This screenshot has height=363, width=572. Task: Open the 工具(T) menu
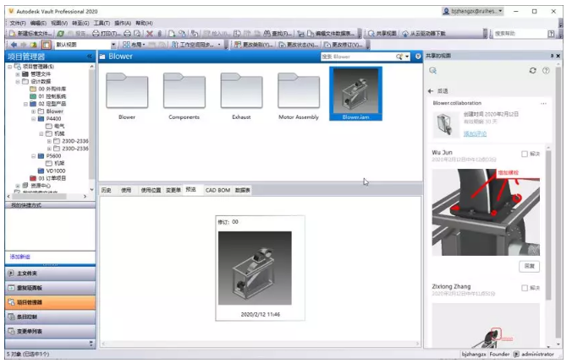click(x=102, y=23)
